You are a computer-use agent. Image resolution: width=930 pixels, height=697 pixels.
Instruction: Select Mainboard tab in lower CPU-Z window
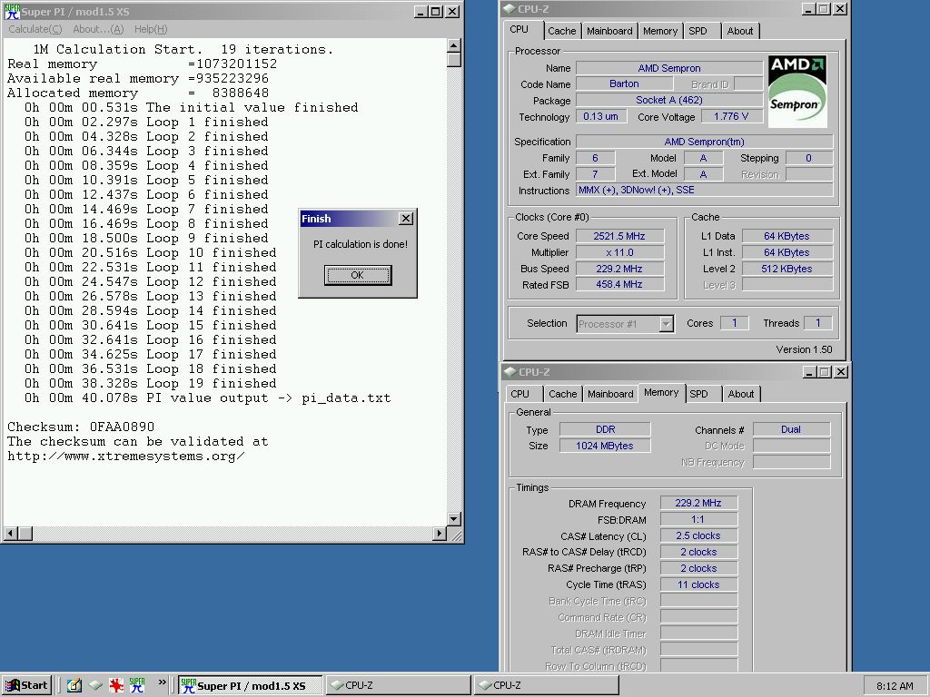pos(611,394)
